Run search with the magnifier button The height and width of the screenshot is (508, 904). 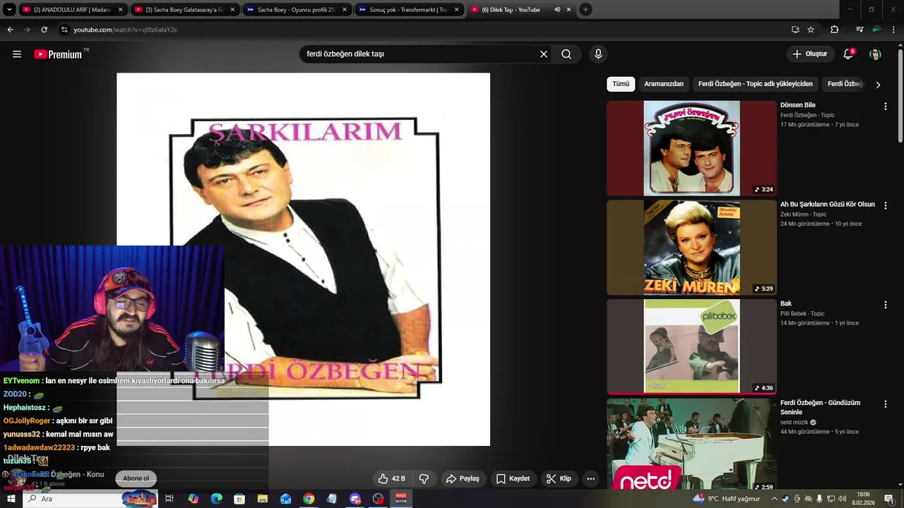click(x=566, y=54)
